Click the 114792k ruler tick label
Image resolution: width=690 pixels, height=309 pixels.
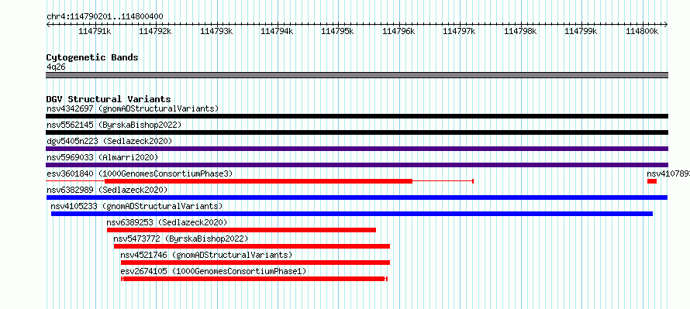(x=155, y=31)
